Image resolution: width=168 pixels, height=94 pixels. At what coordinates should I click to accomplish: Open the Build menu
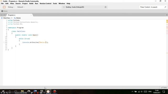[x=31, y=3]
